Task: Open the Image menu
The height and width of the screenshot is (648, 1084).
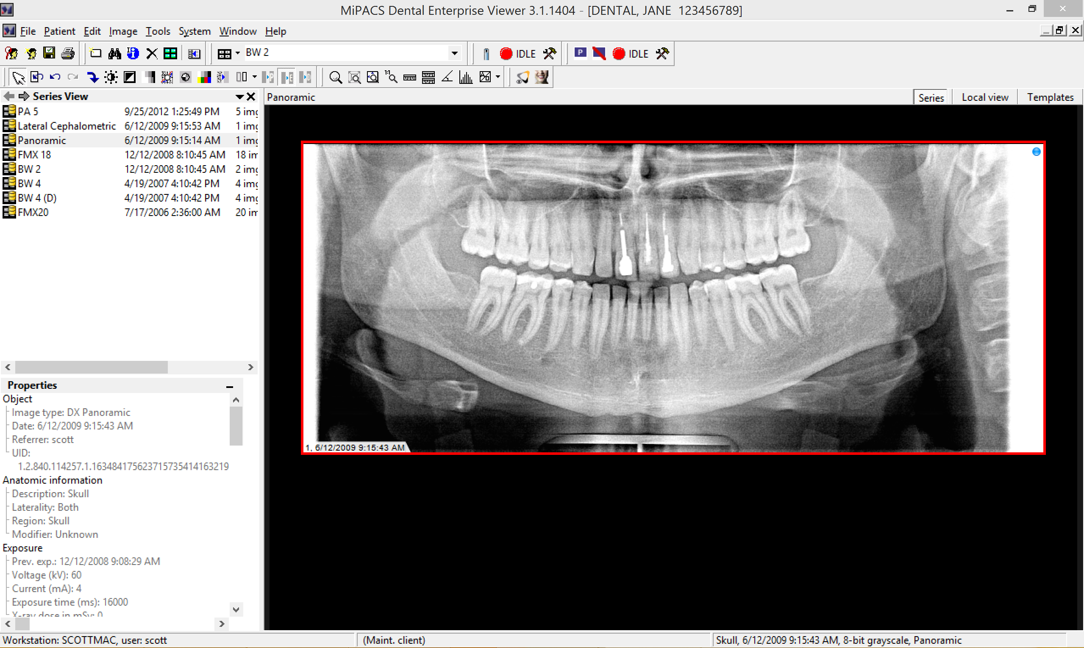Action: pos(123,31)
